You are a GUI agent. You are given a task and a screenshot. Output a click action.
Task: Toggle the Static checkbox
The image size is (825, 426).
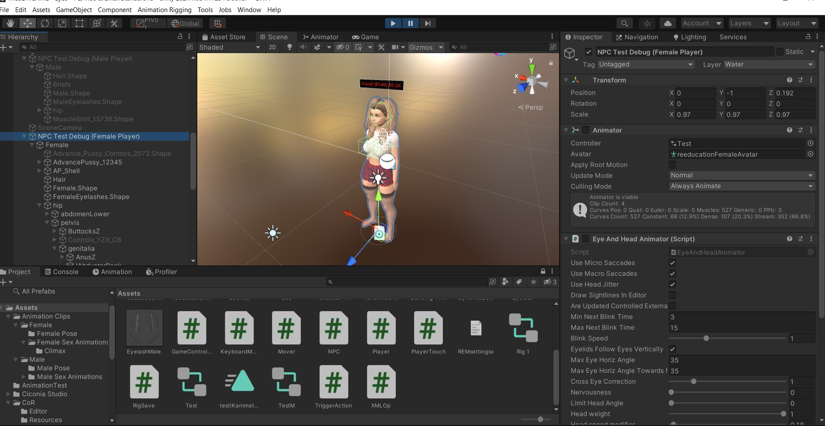point(780,52)
